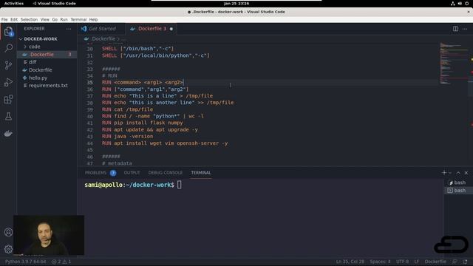Screen dimensions: 473x266
Task: Click the Python 3.9.7 64-bit interpreter status
Action: [x=25, y=262]
